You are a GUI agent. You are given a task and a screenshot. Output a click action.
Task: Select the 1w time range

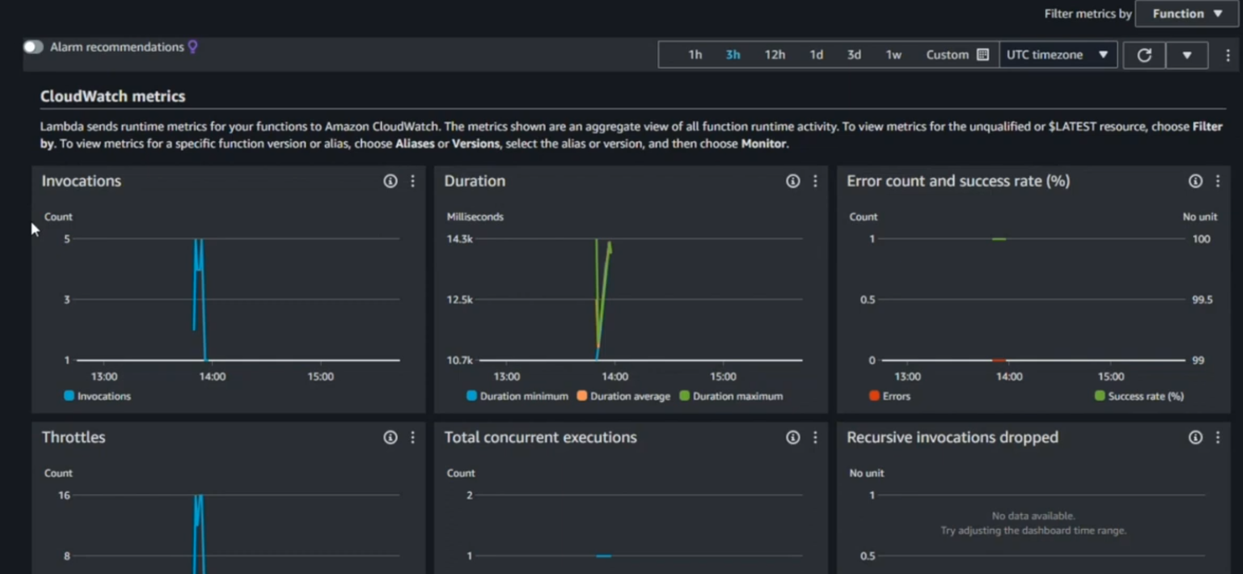893,55
